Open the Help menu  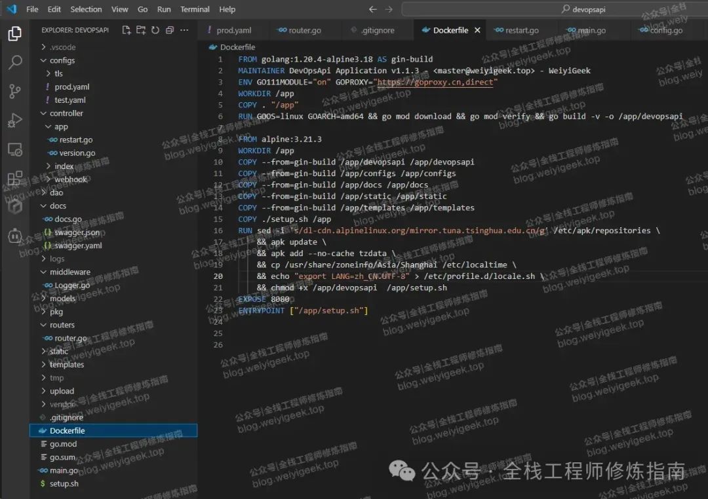[x=227, y=9]
